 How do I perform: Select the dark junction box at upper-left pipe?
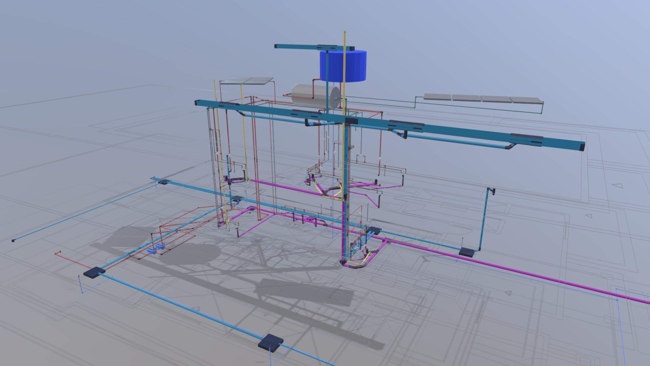(163, 182)
